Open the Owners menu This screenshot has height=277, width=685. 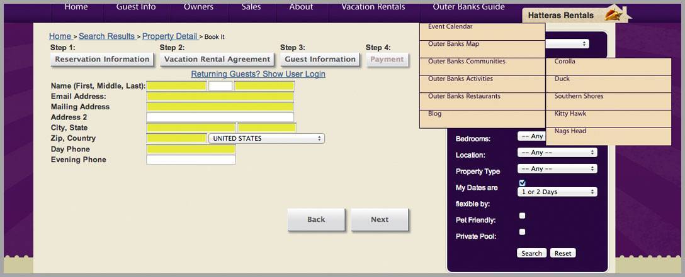pyautogui.click(x=198, y=7)
